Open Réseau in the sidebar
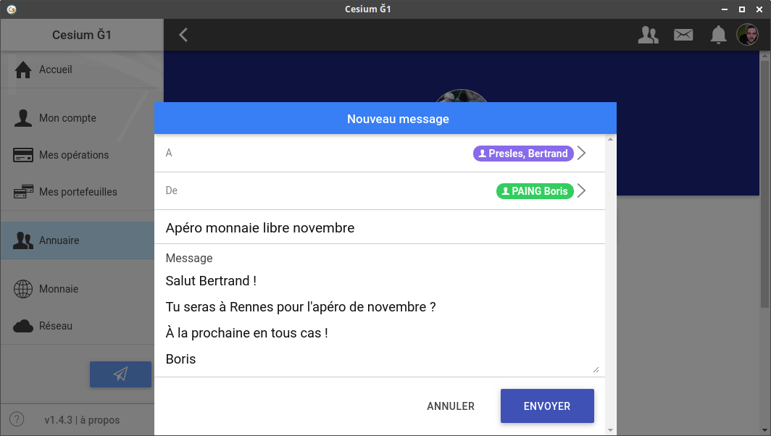 (x=78, y=326)
